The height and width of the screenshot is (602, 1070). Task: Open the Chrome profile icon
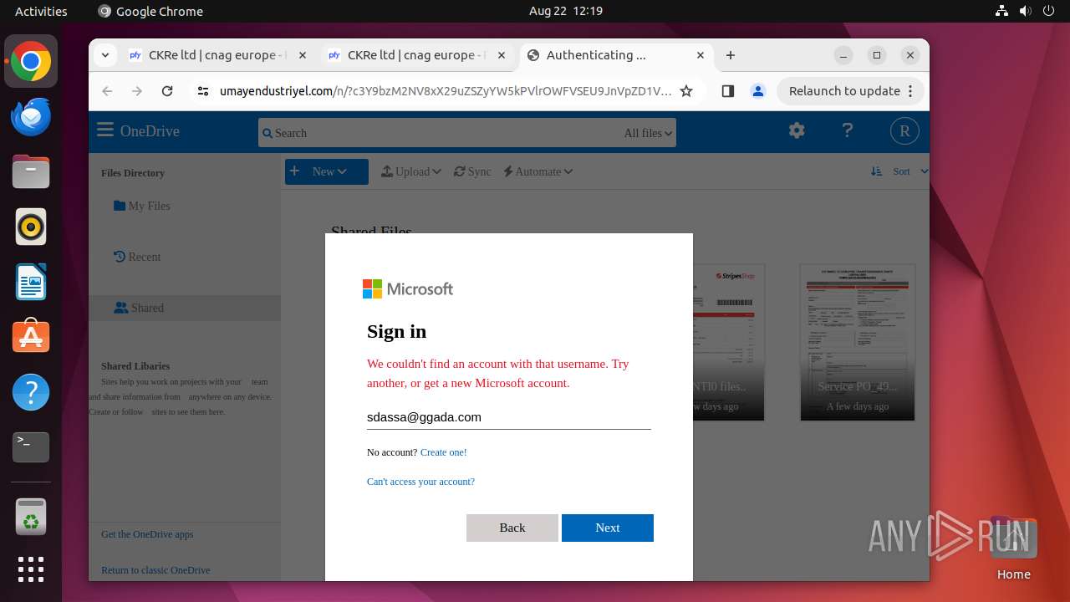point(758,91)
